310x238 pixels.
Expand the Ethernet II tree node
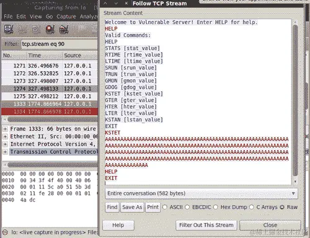5,136
